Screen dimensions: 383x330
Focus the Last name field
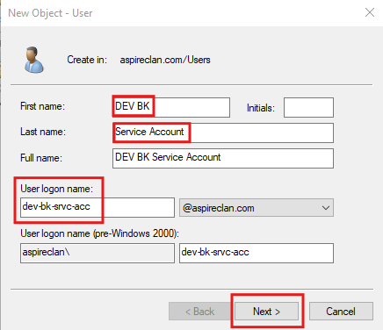(223, 133)
